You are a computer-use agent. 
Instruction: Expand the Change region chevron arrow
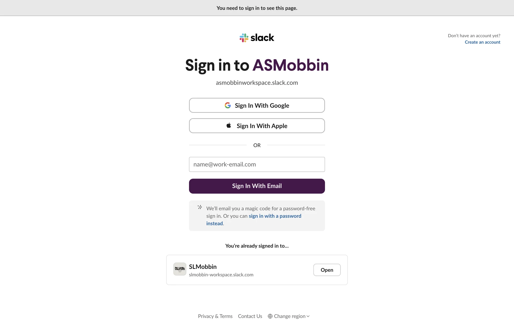(x=308, y=316)
